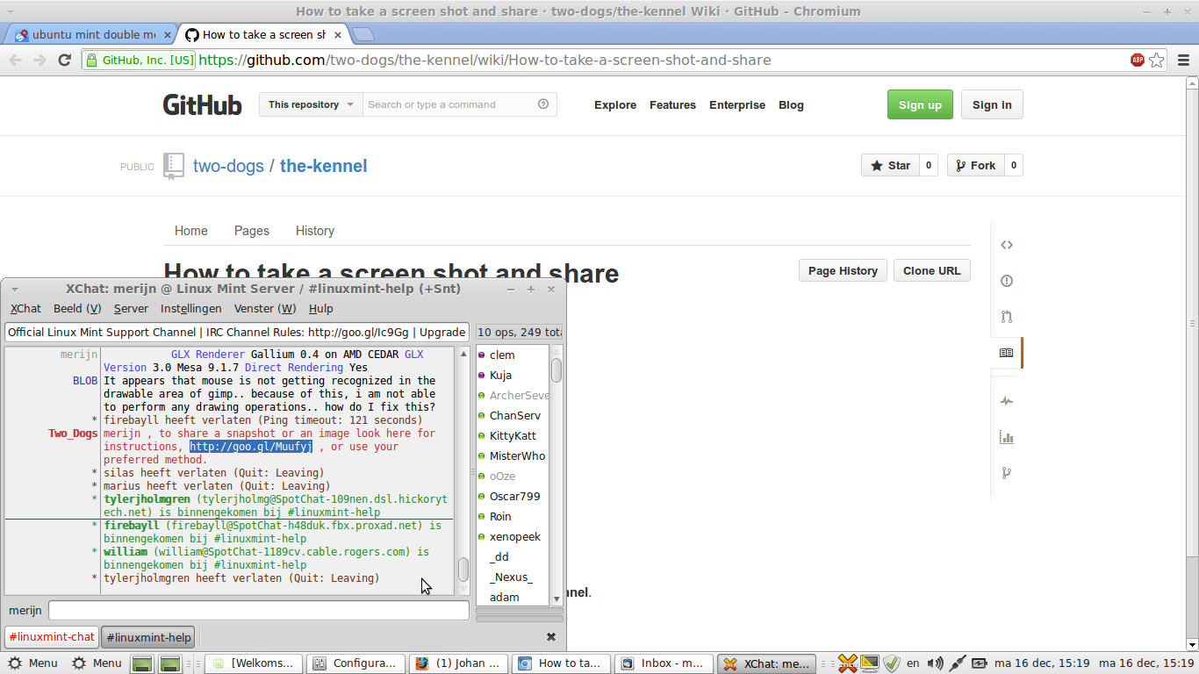Click the XChat message input field

pyautogui.click(x=259, y=610)
